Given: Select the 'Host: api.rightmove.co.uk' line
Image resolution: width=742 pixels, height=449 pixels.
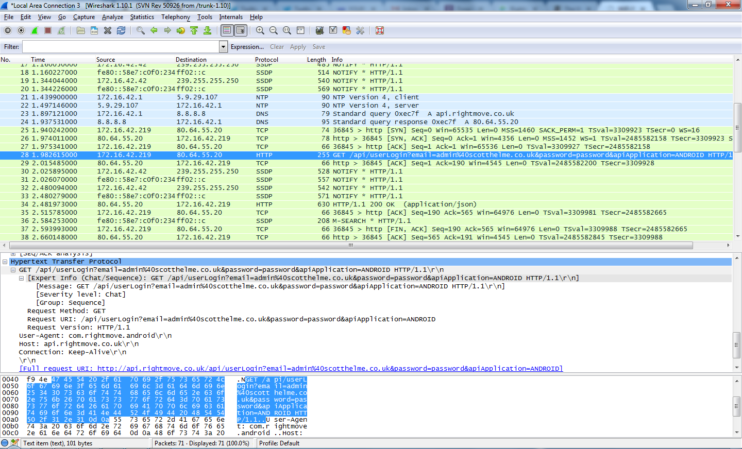Looking at the screenshot, I should [x=79, y=344].
